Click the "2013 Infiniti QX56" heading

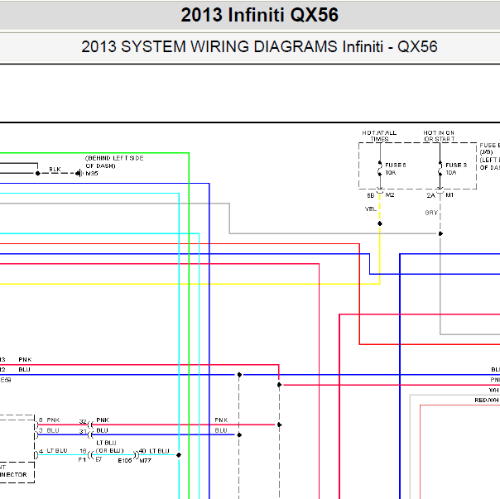tap(259, 15)
